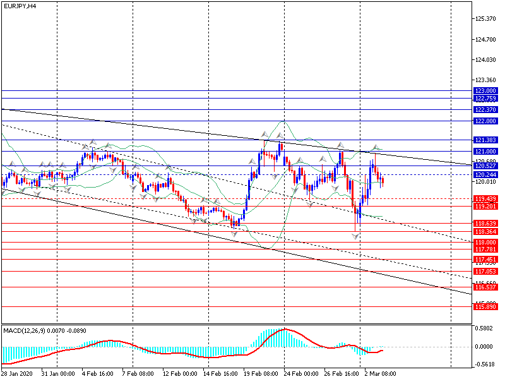Click the 0.5802 MACD scale value

(485, 328)
